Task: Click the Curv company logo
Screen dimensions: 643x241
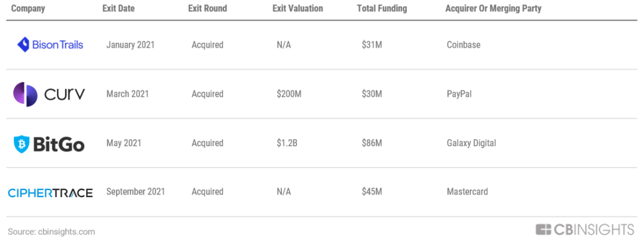Action: click(x=49, y=94)
